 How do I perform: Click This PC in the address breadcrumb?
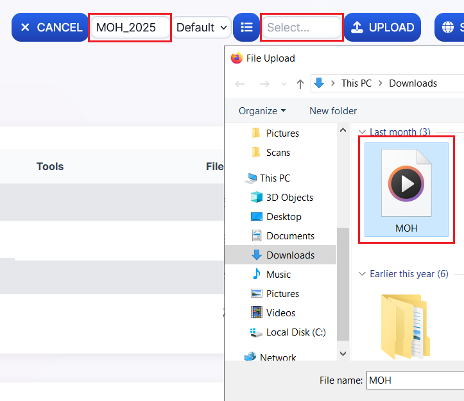[356, 83]
